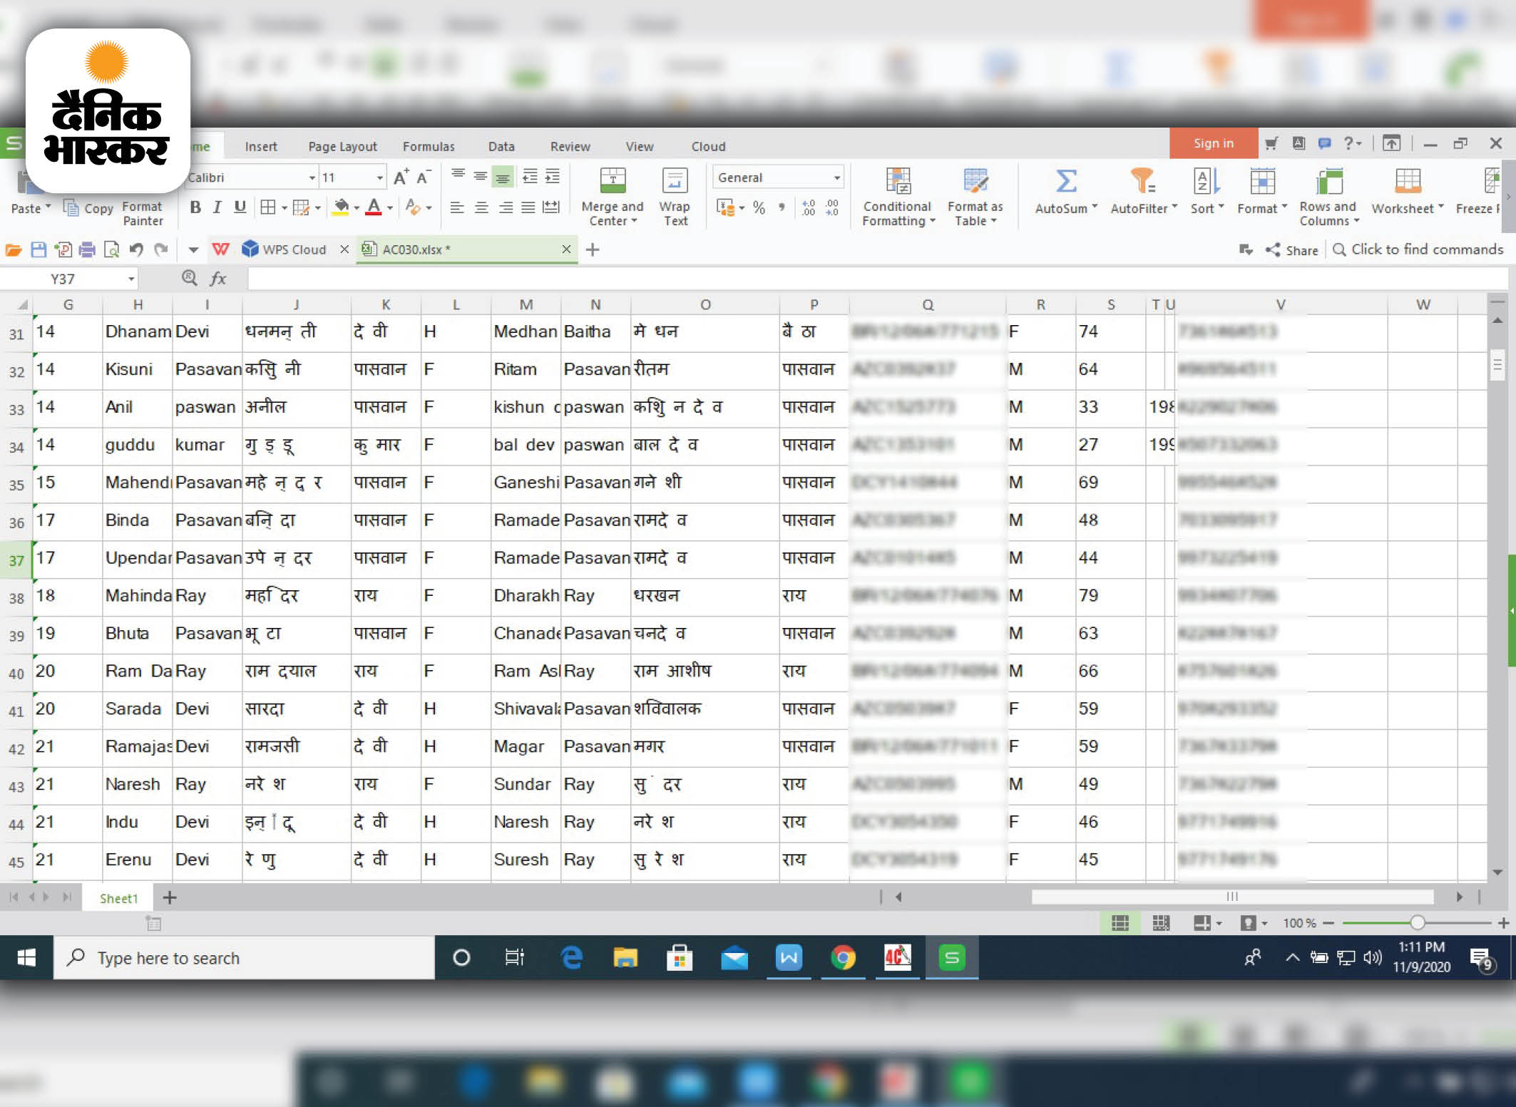Image resolution: width=1516 pixels, height=1107 pixels.
Task: Click the Open folder icon
Action: tap(14, 249)
